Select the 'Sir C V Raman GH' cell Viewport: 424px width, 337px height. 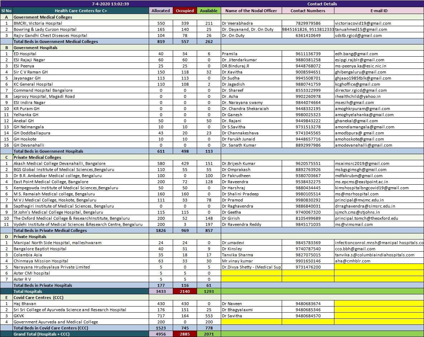pyautogui.click(x=81, y=72)
